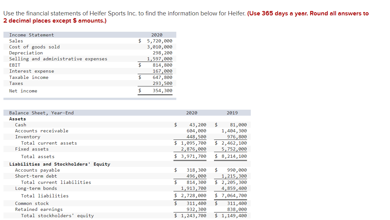Click the 2019 column header
Screen dimensions: 390x220
pos(232,113)
